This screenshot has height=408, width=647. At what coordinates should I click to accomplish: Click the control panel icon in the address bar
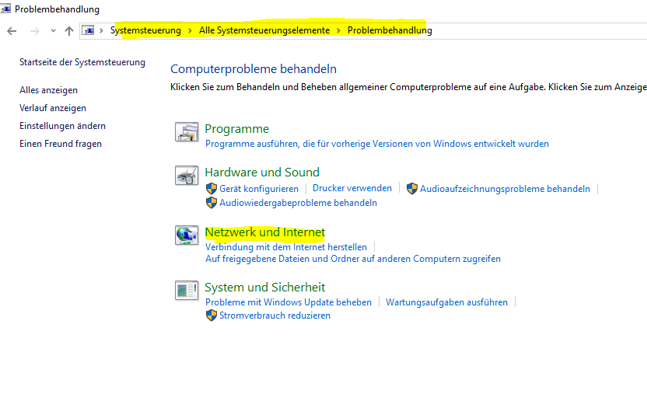tap(88, 30)
